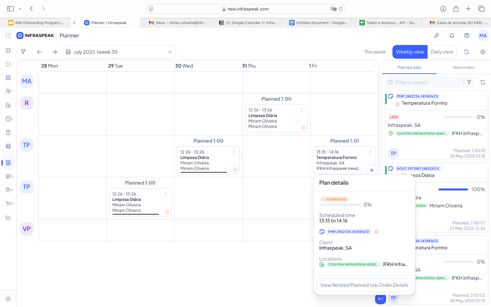
Task: Open the clipboard sidebar icon
Action: coord(8,132)
